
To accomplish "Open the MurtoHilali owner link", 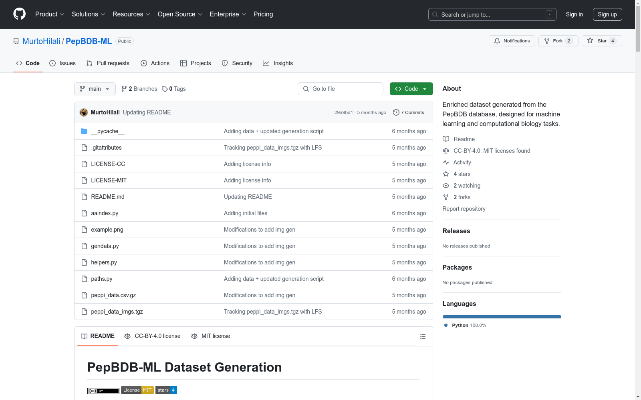I will point(41,41).
